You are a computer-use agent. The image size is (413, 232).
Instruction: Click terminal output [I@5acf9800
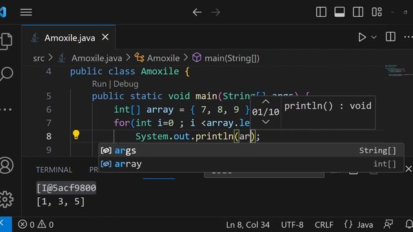(x=66, y=188)
